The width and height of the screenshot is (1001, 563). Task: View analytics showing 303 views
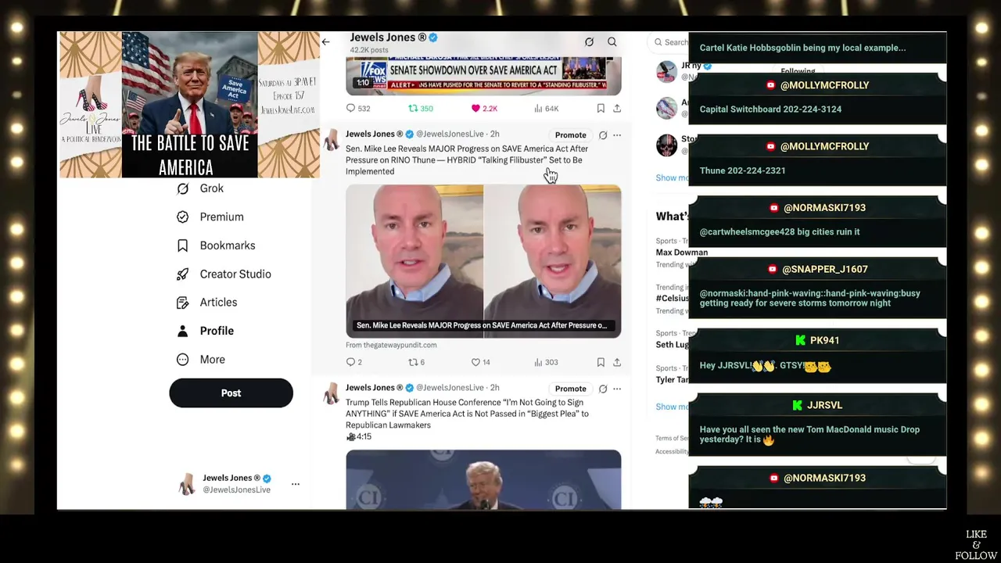(x=546, y=362)
